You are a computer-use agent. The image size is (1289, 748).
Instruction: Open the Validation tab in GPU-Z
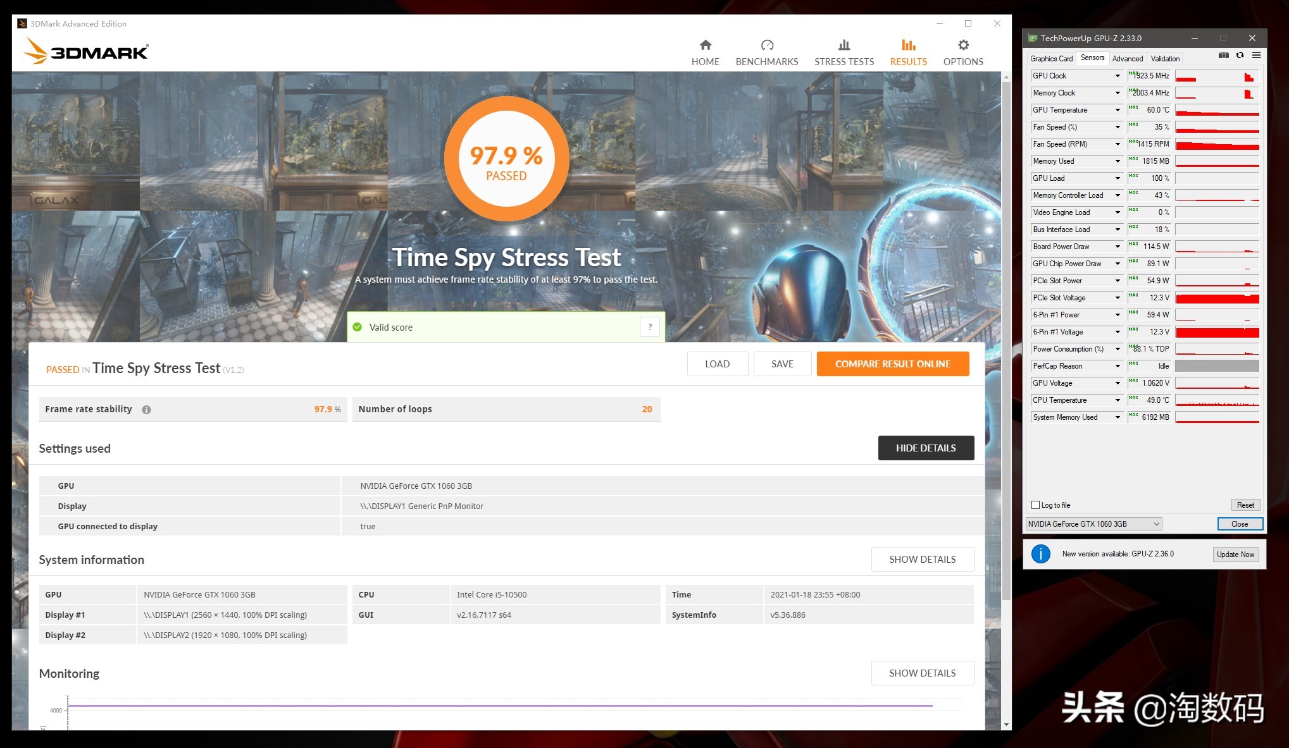pos(1164,58)
